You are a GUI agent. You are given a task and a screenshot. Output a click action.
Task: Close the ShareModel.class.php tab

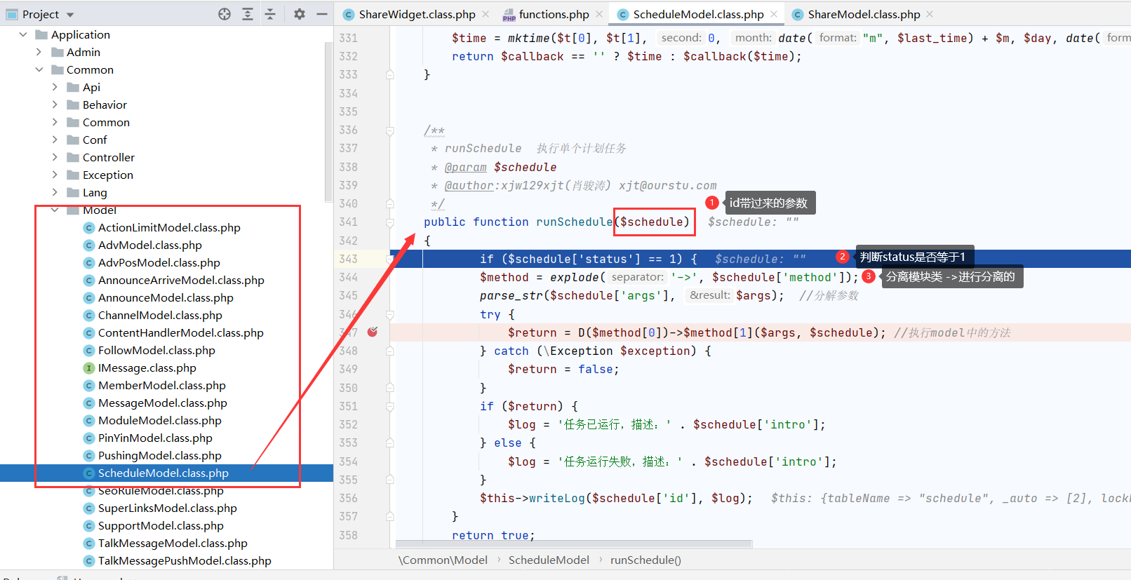pos(930,14)
